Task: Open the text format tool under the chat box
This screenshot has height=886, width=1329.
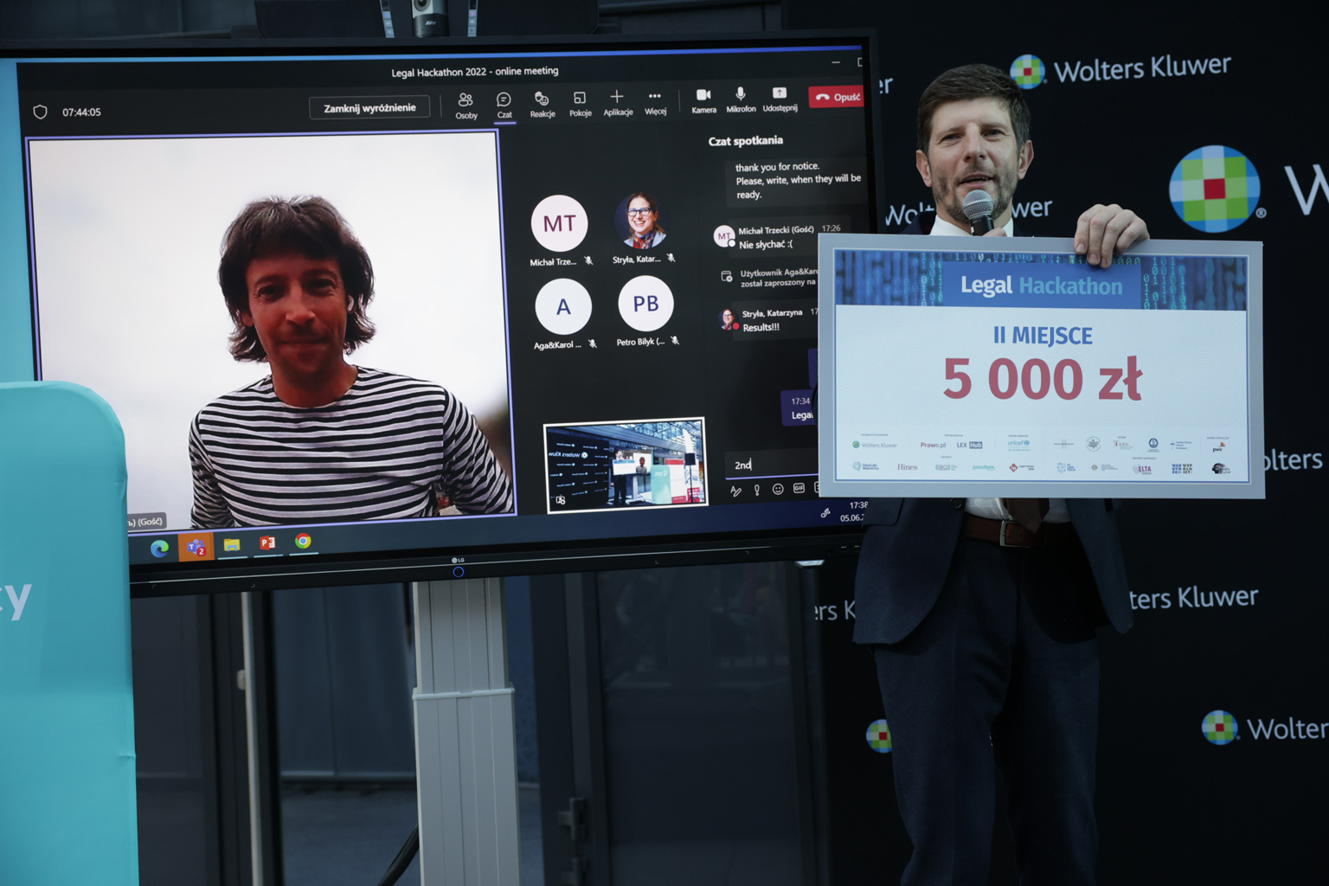Action: pos(735,491)
